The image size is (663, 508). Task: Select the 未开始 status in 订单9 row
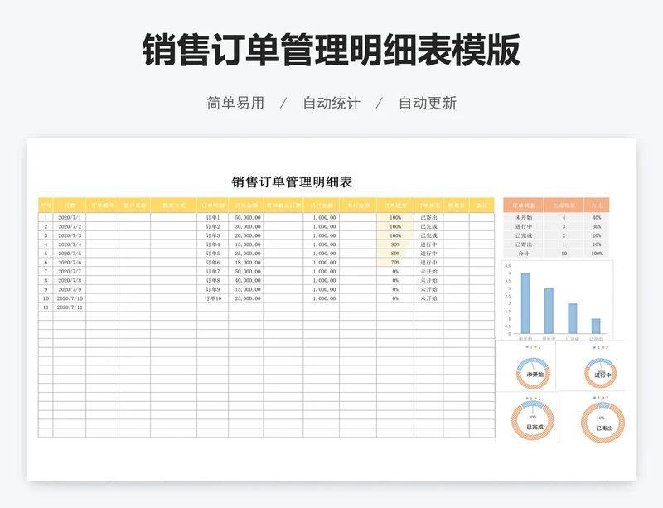tap(428, 289)
